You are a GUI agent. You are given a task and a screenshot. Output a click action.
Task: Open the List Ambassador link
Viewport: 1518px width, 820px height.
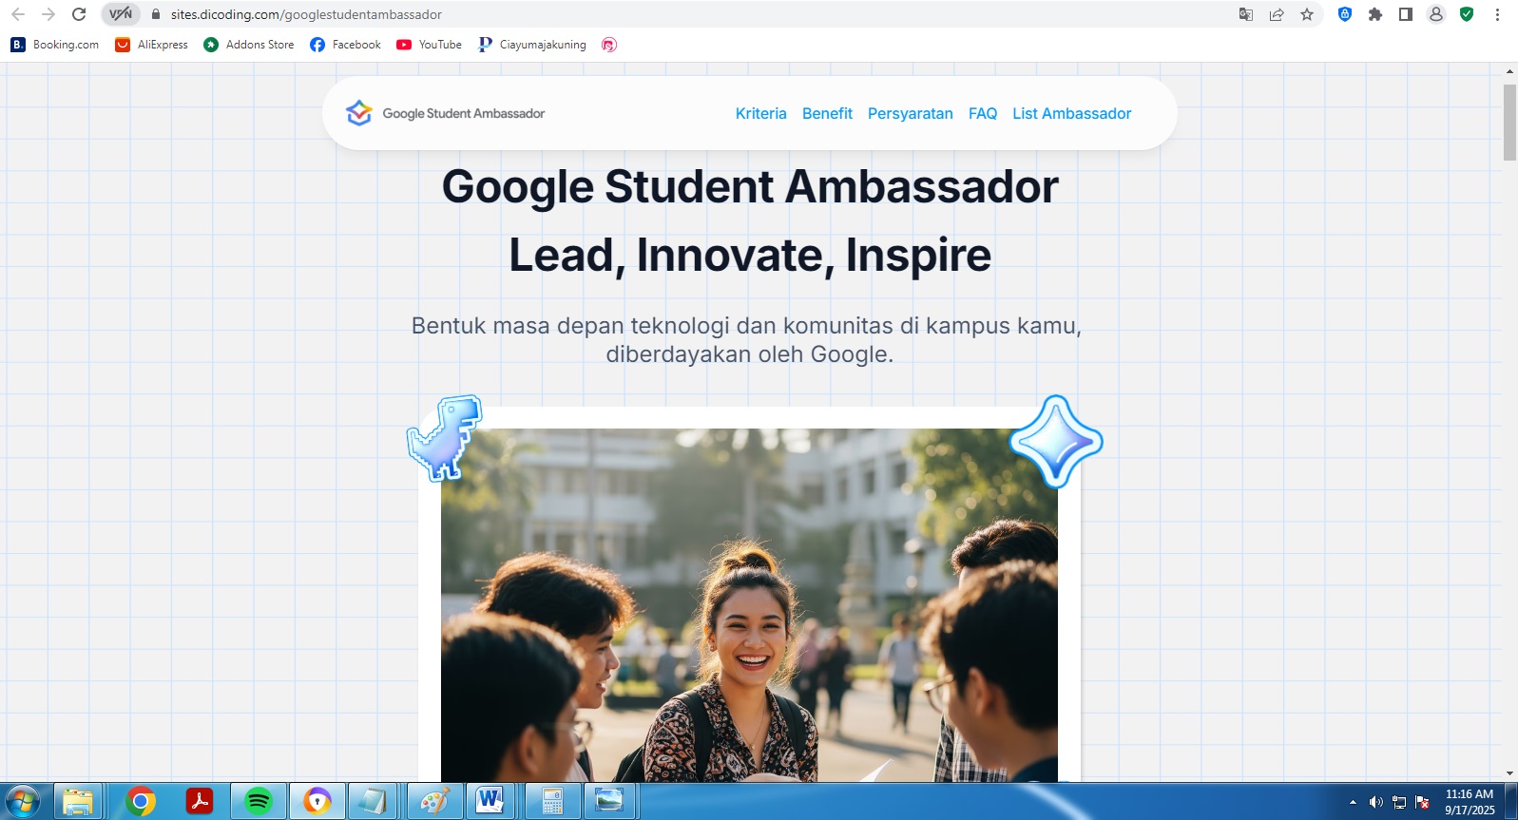point(1071,113)
